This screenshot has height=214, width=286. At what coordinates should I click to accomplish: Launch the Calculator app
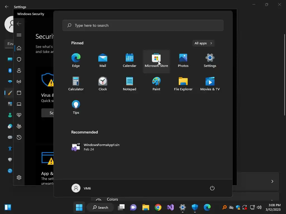76,84
